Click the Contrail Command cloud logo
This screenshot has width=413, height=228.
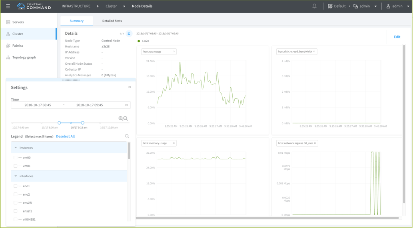[21, 6]
